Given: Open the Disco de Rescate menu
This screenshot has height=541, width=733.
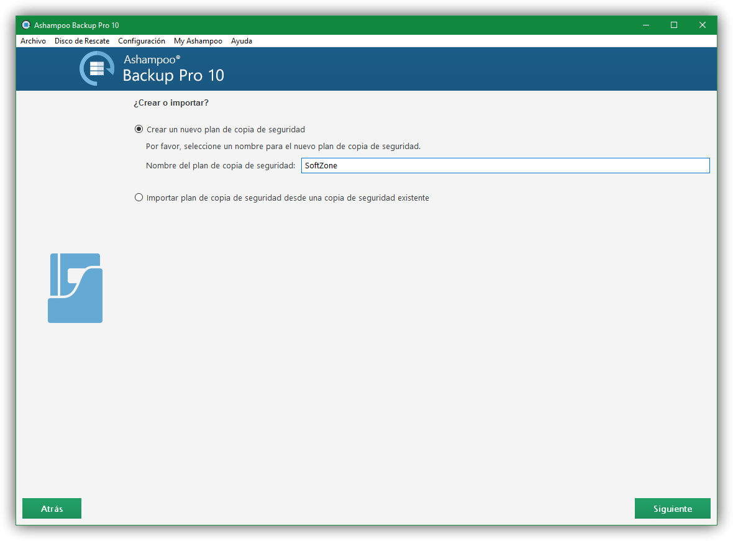Looking at the screenshot, I should (x=82, y=41).
